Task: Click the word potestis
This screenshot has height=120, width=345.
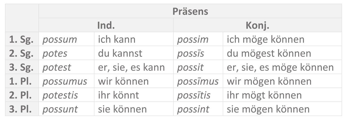Action: click(60, 95)
